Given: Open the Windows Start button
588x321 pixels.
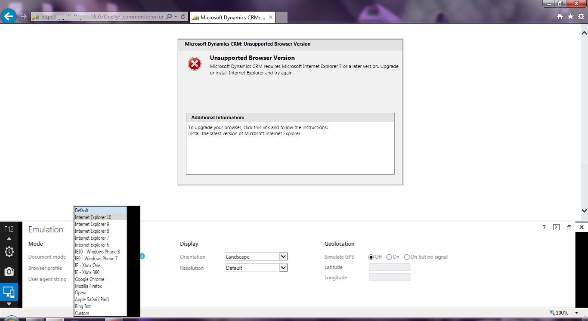Looking at the screenshot, I should tap(11, 319).
